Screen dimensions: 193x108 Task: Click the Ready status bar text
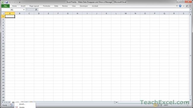pyautogui.click(x=5, y=105)
